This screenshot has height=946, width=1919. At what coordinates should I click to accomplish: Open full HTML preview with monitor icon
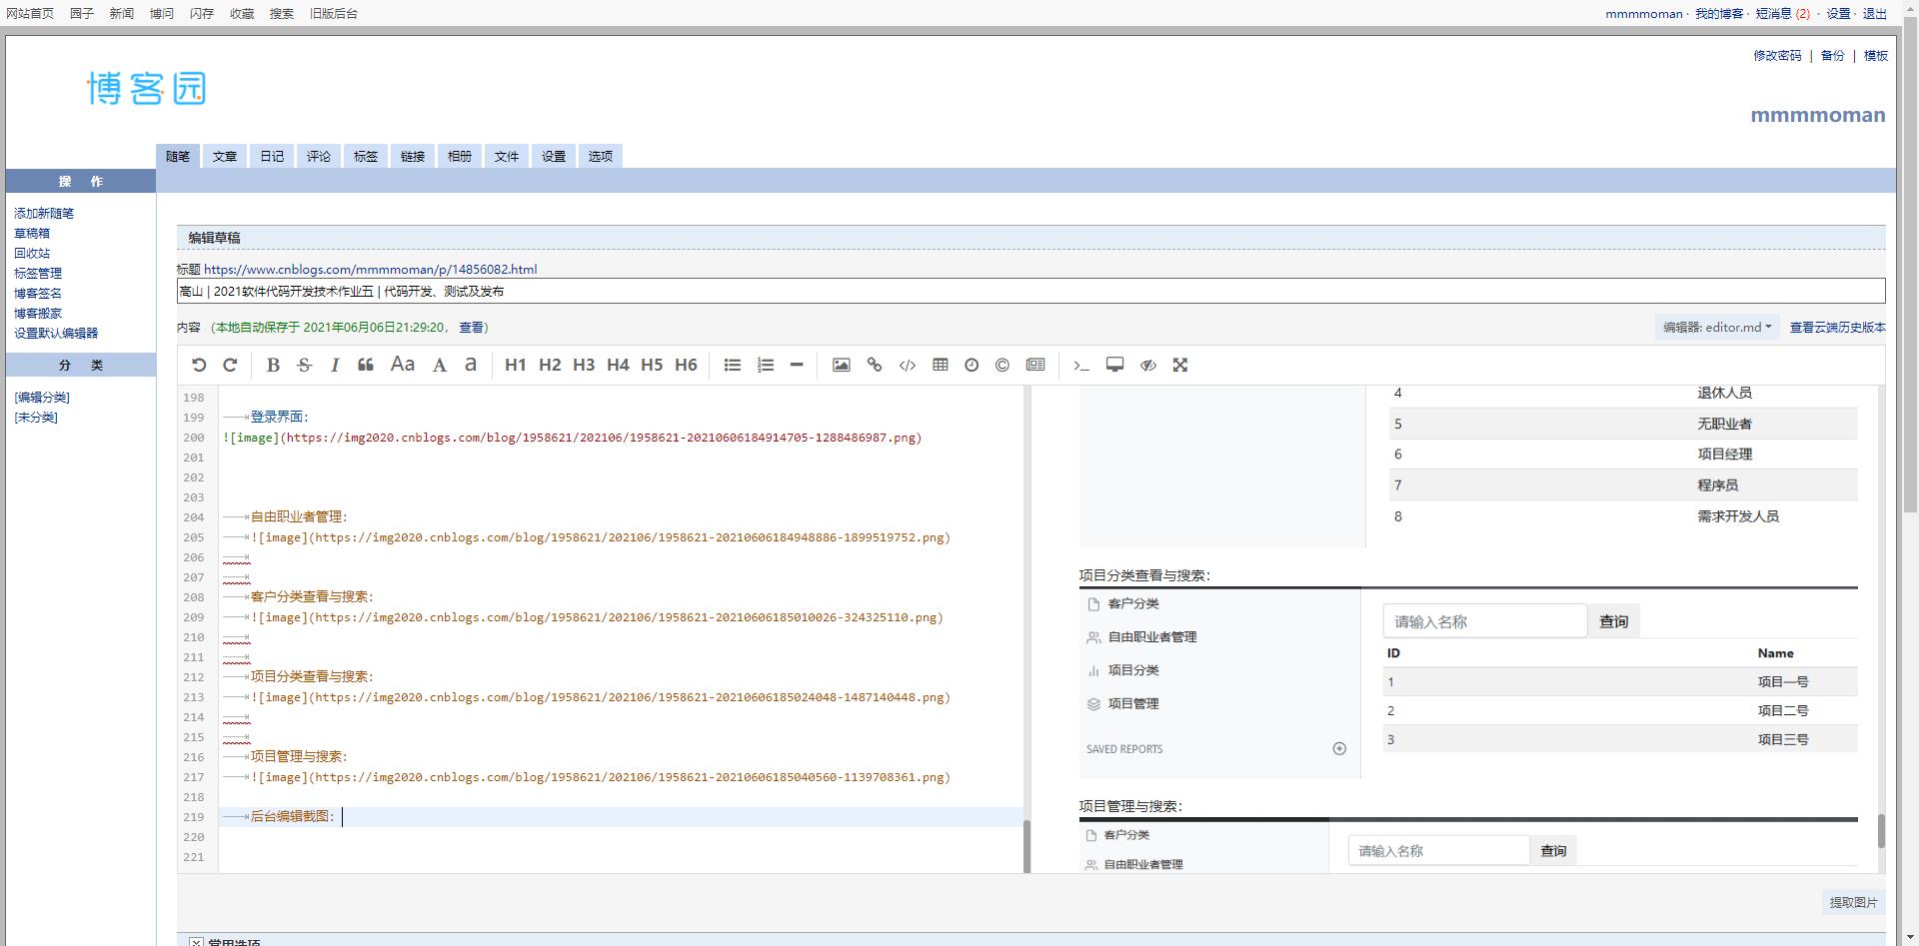[x=1114, y=366]
